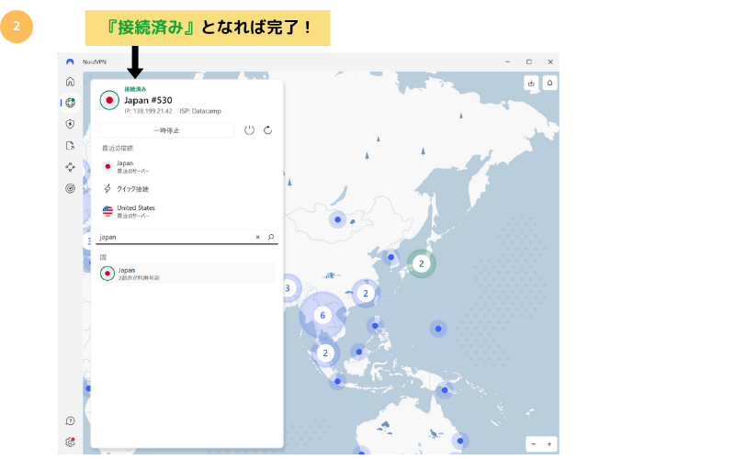Viewport: 735px width, 459px height.
Task: Click the magnifier search icon
Action: coord(270,237)
